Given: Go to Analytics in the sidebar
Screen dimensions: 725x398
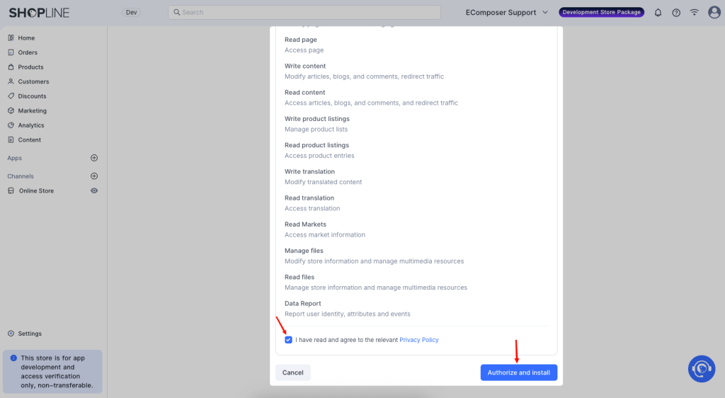Looking at the screenshot, I should [31, 125].
